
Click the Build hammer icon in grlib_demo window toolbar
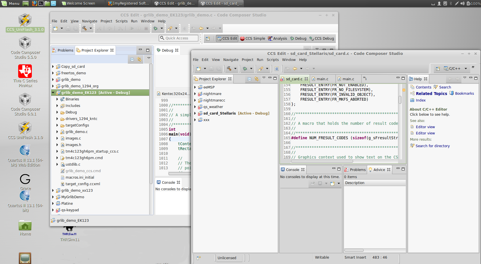point(85,28)
